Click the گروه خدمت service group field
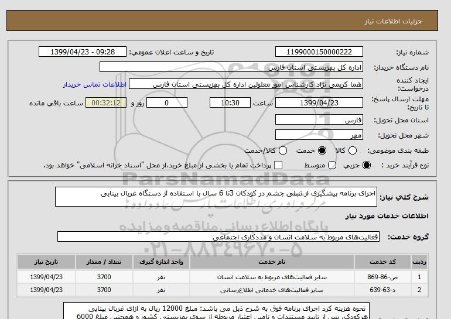Viewport: 451px width, 319px height. tap(218, 237)
